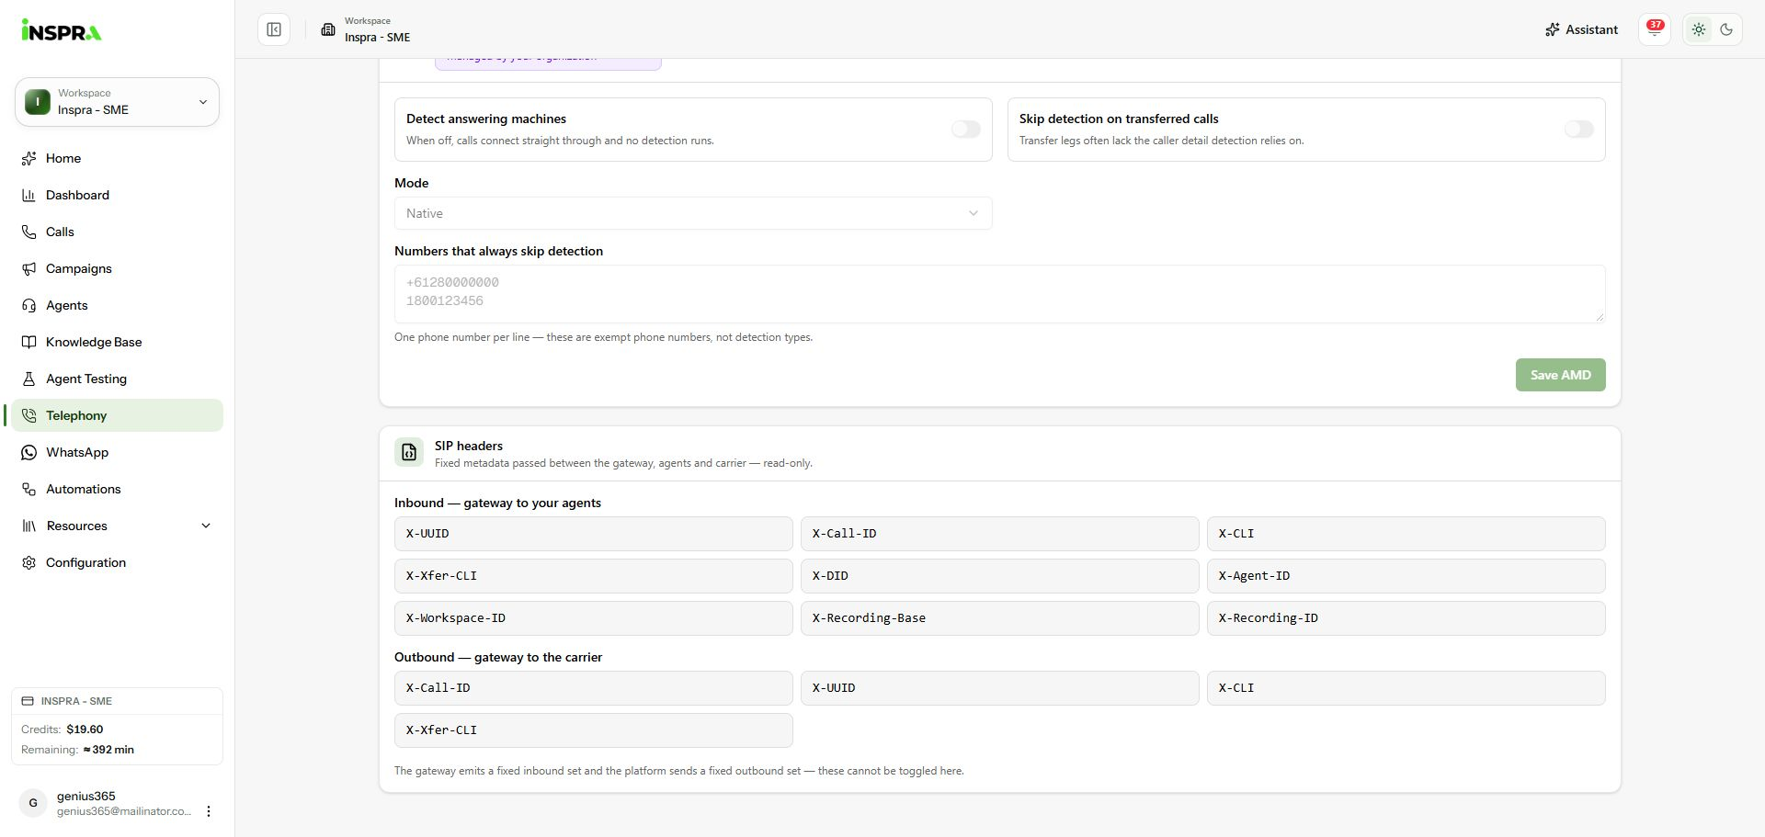This screenshot has width=1765, height=837.
Task: Click the Automations icon in sidebar
Action: pos(29,489)
